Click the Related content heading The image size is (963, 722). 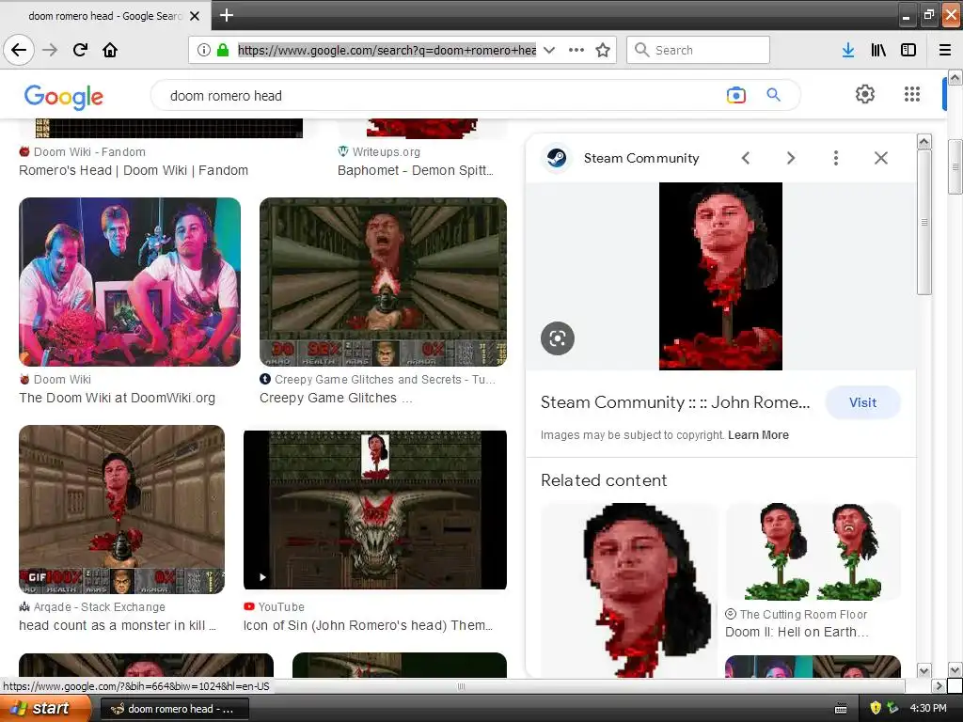[x=604, y=480]
